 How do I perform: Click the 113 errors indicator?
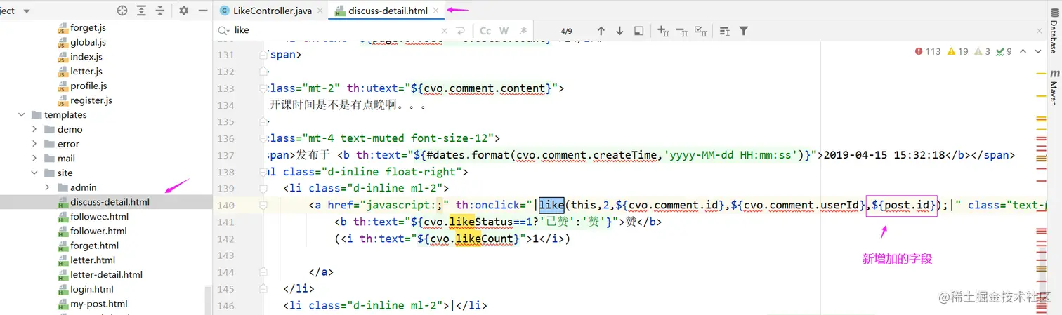click(x=928, y=51)
